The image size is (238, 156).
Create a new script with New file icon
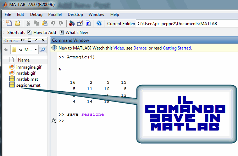[9, 23]
